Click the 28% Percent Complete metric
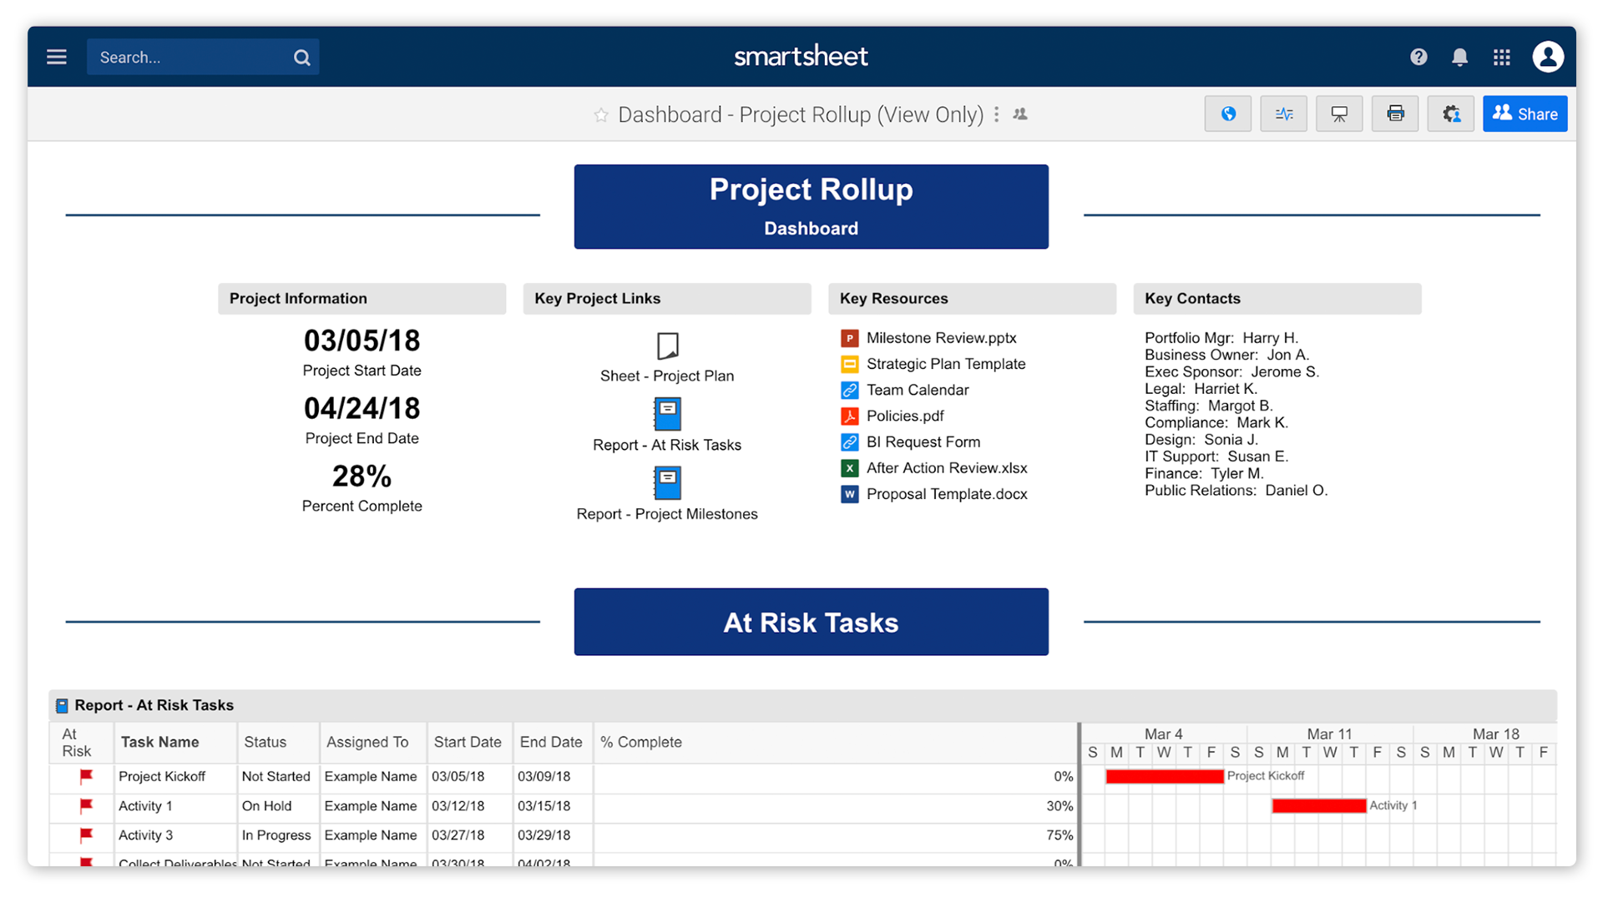The height and width of the screenshot is (898, 1603). [x=362, y=477]
